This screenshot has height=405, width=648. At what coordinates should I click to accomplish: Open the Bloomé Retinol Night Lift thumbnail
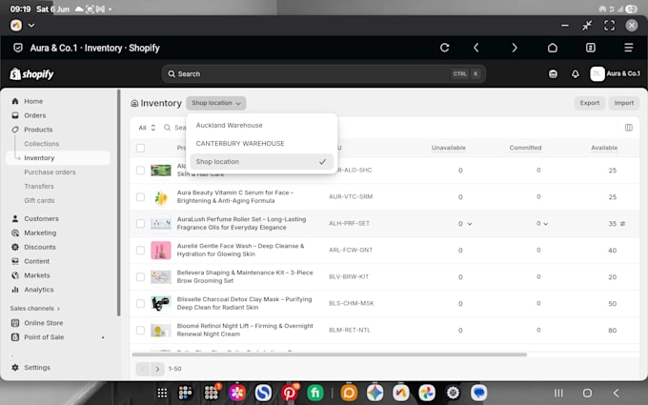(161, 331)
